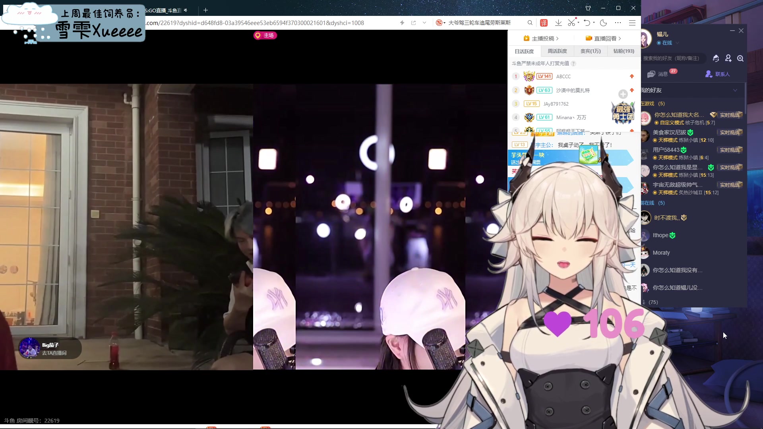
Task: Switch to 日活跃度 tab
Action: [x=524, y=51]
